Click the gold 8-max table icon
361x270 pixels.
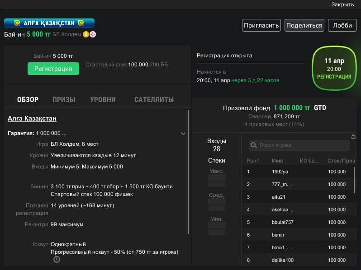point(85,34)
